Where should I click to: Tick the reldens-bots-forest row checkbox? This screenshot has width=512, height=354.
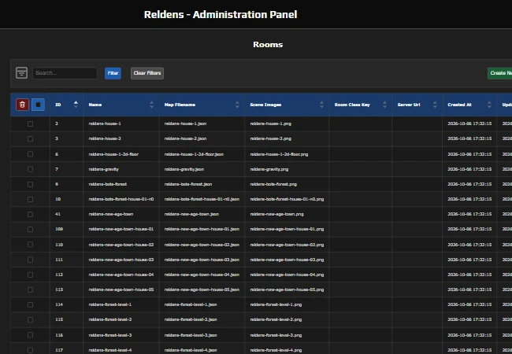coord(31,184)
